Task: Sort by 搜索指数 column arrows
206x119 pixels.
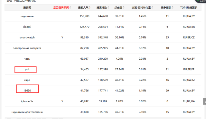Action: (x=108, y=8)
